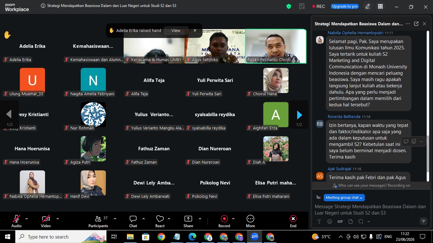Click the chat message input field
Screen dimensions: 433x243
[370, 210]
